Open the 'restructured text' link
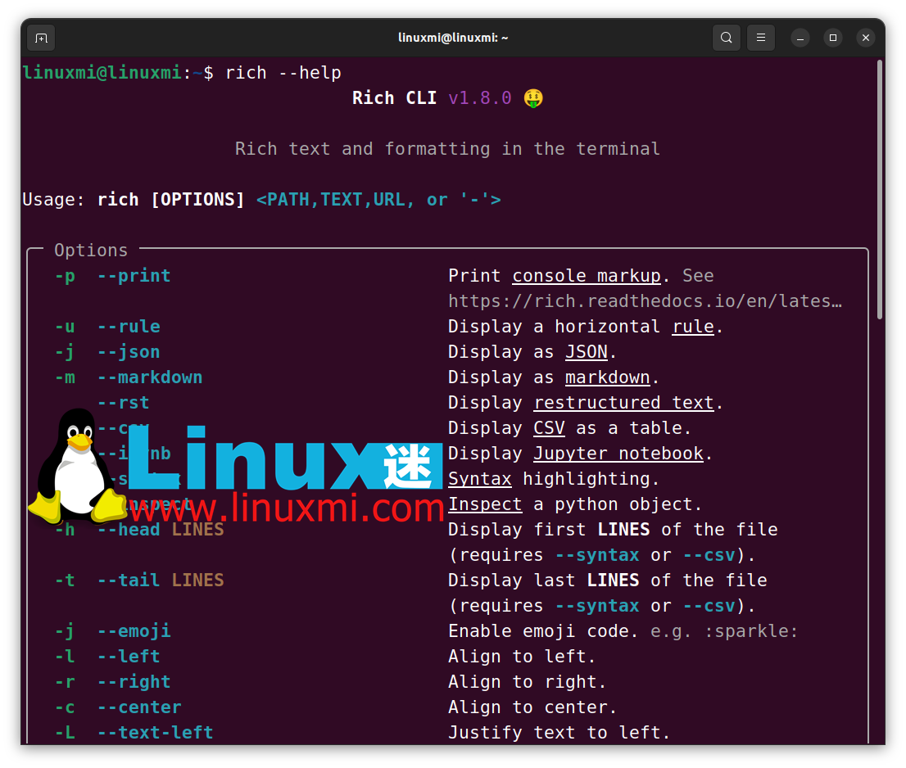Screen dimensions: 906x768 pyautogui.click(x=623, y=403)
